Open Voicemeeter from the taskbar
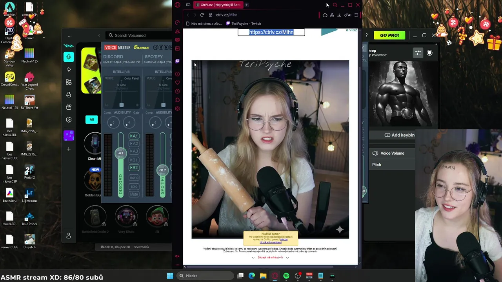 coord(309,276)
